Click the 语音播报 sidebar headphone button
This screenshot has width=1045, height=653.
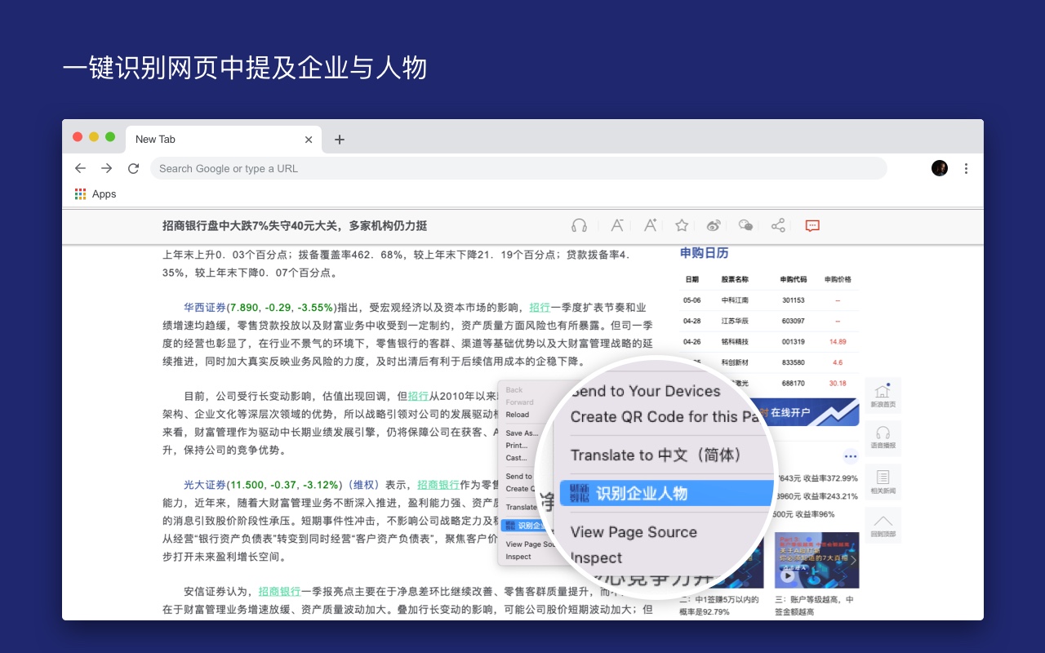[x=883, y=438]
